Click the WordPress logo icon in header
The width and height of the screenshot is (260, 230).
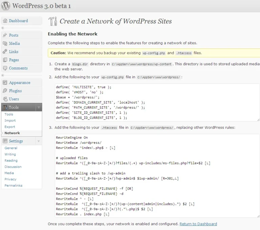pos(5,6)
